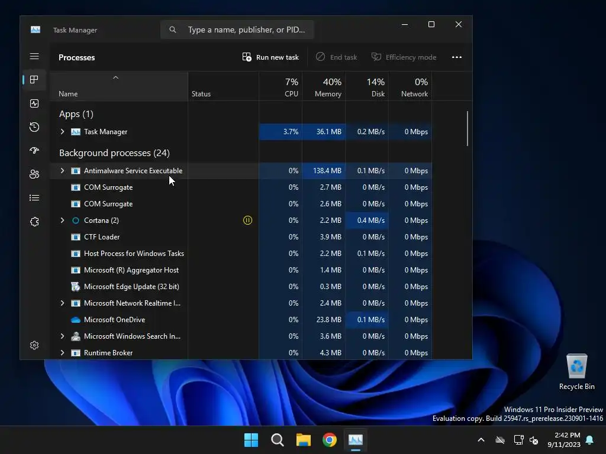Sort by the Status column header
606x454 pixels.
(x=223, y=87)
